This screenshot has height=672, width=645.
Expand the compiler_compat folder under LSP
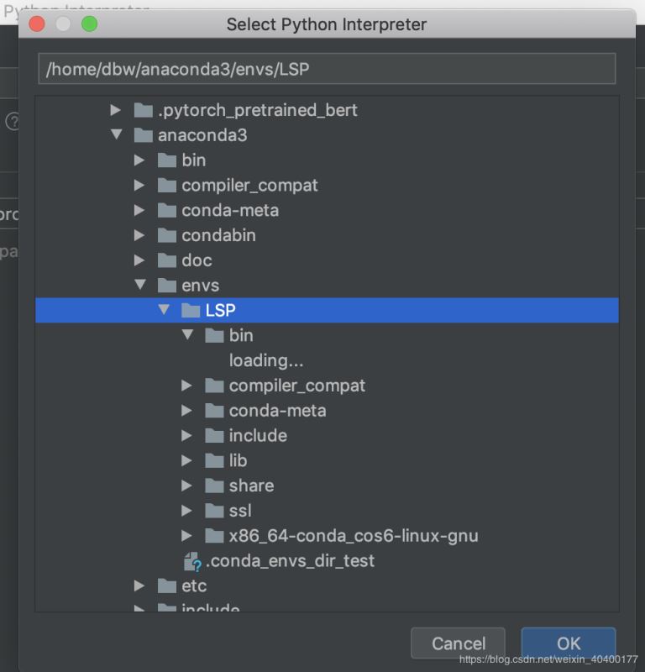(x=186, y=386)
